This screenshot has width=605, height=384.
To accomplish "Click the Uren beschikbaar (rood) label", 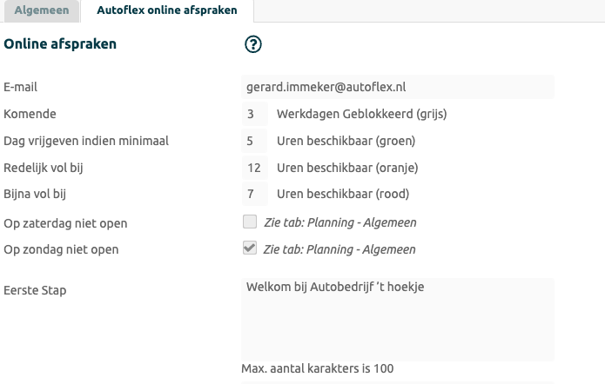I will coord(343,195).
